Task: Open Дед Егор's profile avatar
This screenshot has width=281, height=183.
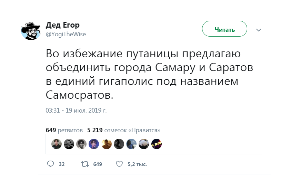Action: [31, 30]
